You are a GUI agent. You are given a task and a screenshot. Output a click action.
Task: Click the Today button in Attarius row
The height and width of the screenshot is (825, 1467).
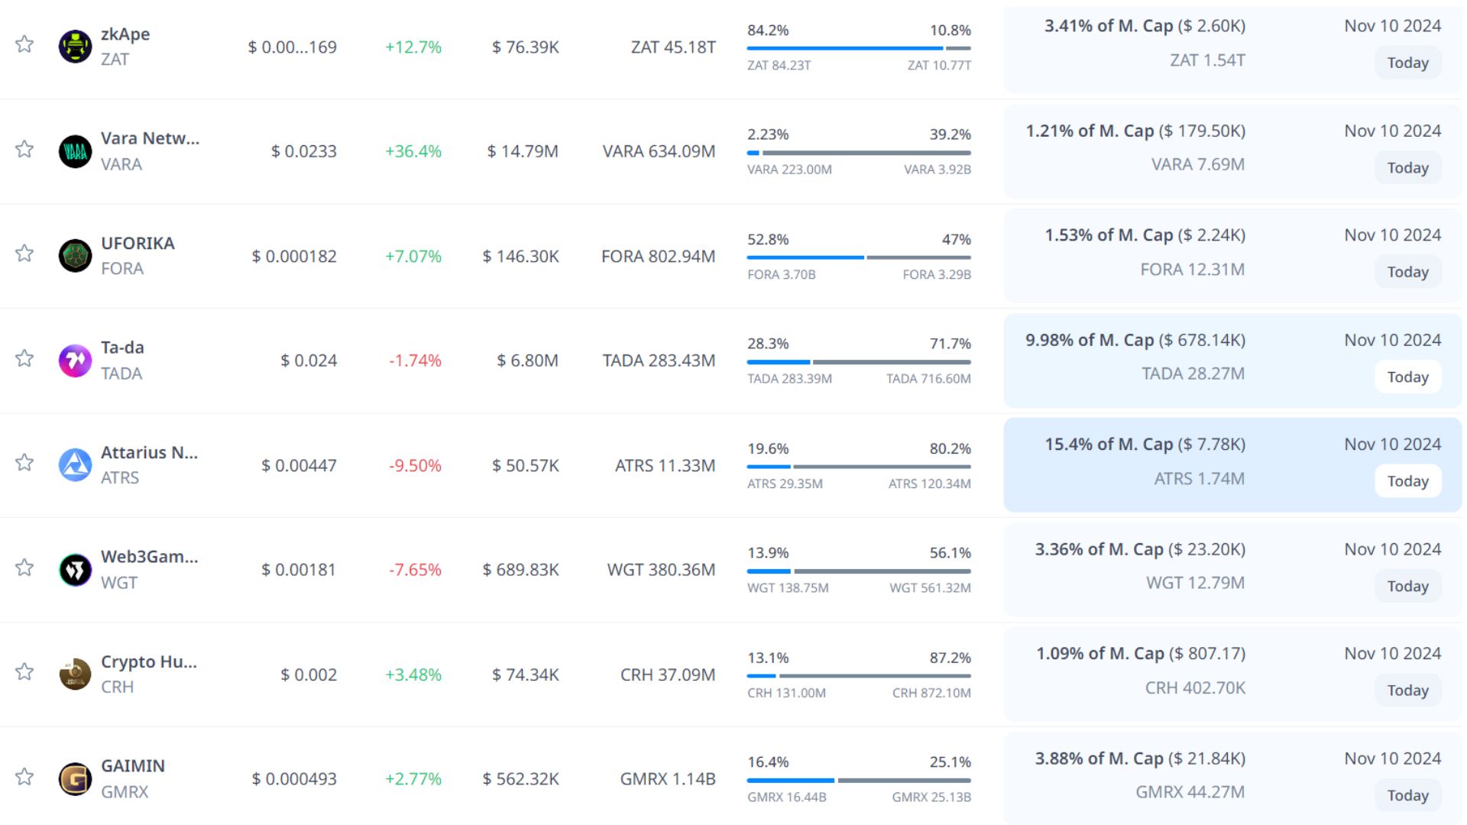tap(1407, 481)
